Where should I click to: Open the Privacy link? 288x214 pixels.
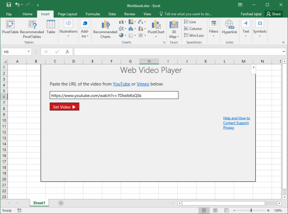[228, 127]
